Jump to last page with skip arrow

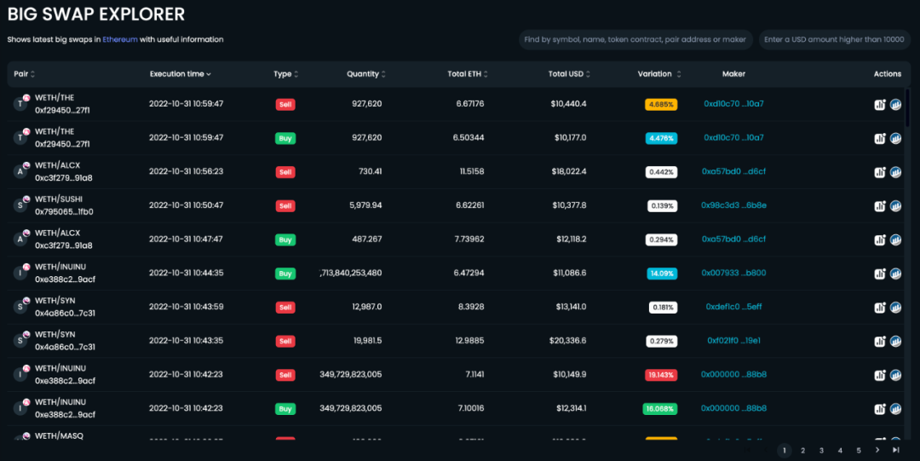pyautogui.click(x=895, y=450)
